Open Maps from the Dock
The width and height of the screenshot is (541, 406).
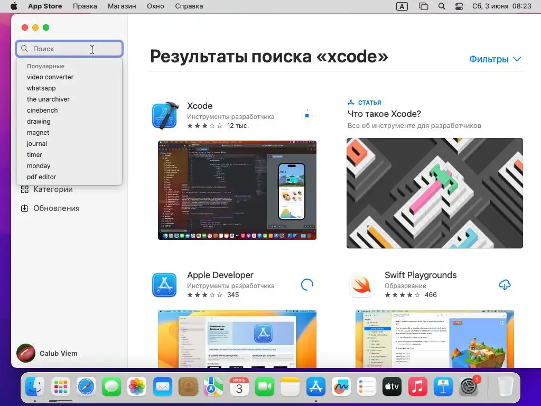213,386
